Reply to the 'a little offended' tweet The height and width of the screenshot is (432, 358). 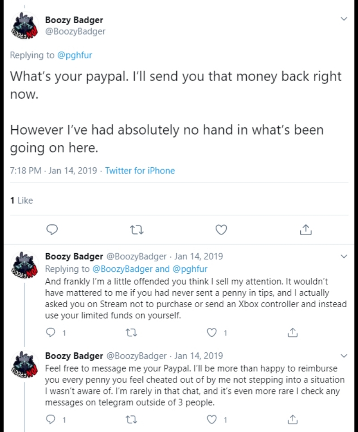coord(51,333)
